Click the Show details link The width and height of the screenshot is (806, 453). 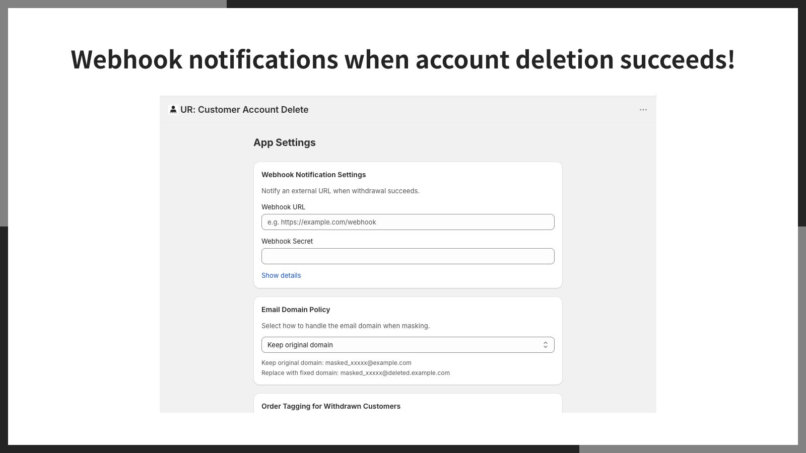(x=281, y=275)
